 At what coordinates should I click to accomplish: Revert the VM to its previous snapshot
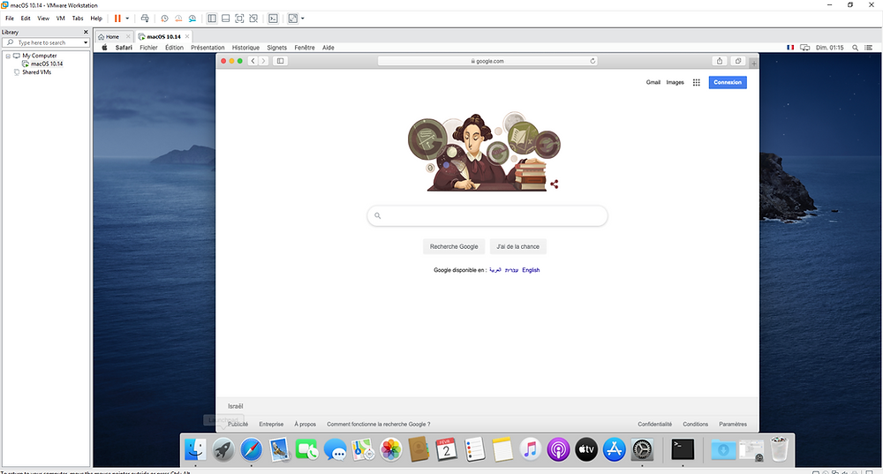tap(178, 19)
